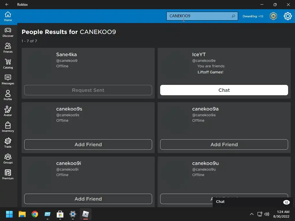Image resolution: width=295 pixels, height=221 pixels.
Task: Open canekoo9i display name
Action: pyautogui.click(x=69, y=163)
